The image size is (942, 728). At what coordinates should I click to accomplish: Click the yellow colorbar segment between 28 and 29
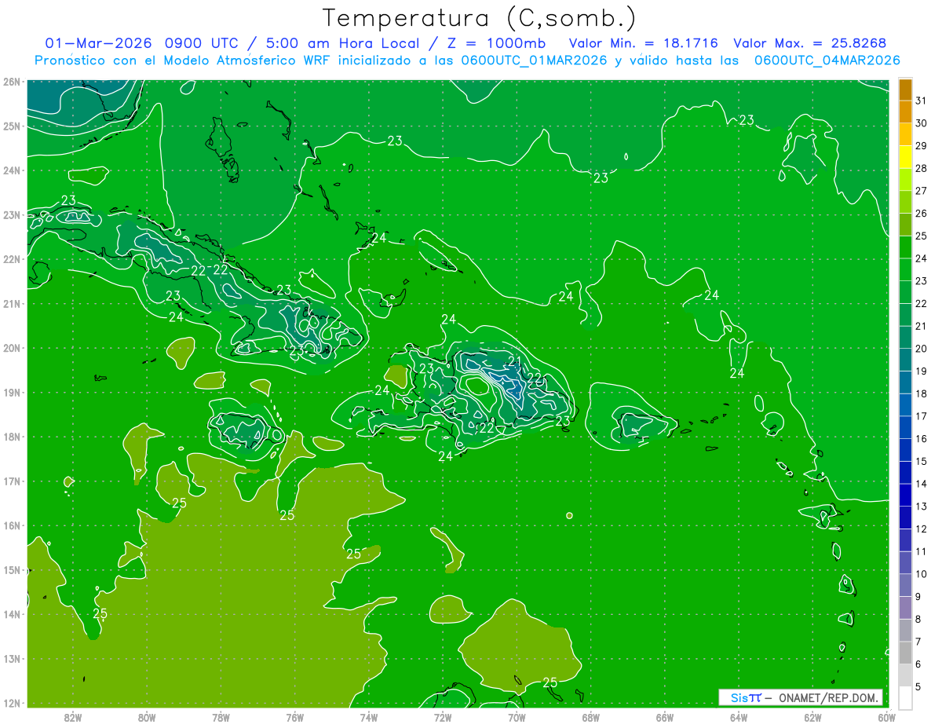coord(905,157)
